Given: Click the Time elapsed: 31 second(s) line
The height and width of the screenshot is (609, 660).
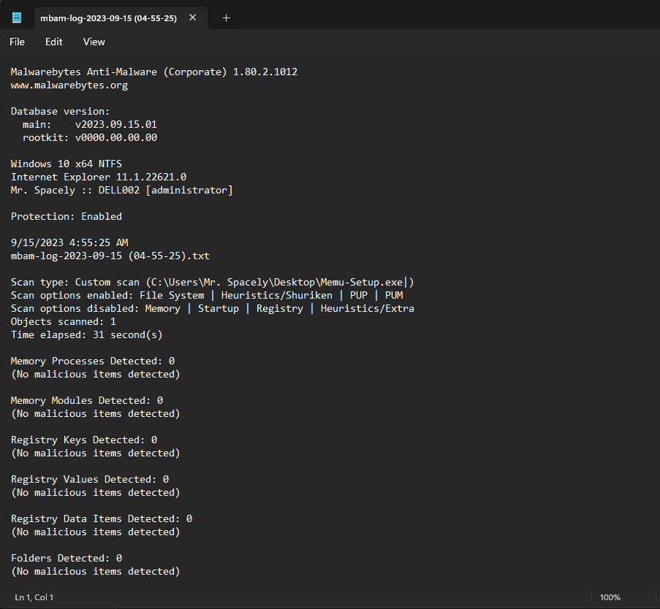Looking at the screenshot, I should pos(87,334).
